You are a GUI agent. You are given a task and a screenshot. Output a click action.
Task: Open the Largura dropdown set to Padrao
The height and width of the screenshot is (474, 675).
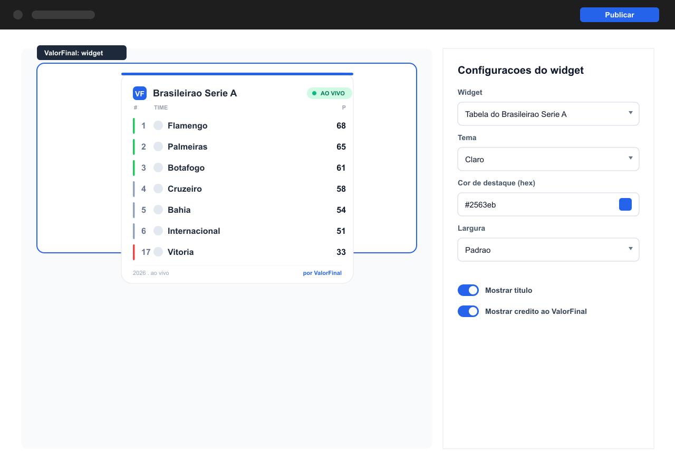coord(548,250)
